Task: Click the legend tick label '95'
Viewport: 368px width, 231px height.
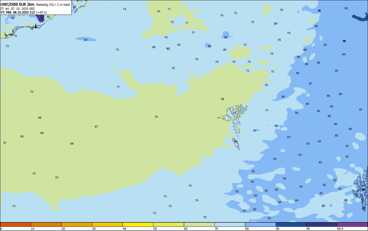Action: [x=308, y=229]
